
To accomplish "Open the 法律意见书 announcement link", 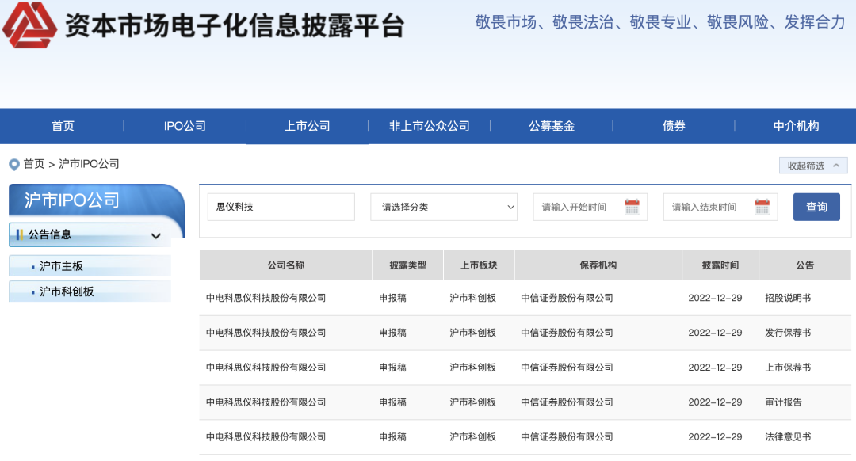I will point(788,437).
